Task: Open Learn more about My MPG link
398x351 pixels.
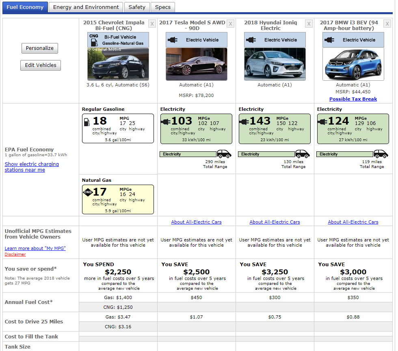Action: pyautogui.click(x=35, y=248)
